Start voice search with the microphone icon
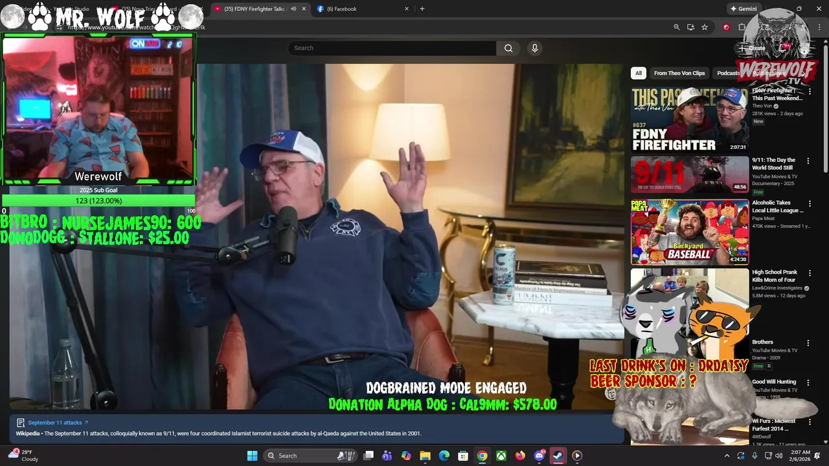Image resolution: width=829 pixels, height=466 pixels. [x=534, y=48]
